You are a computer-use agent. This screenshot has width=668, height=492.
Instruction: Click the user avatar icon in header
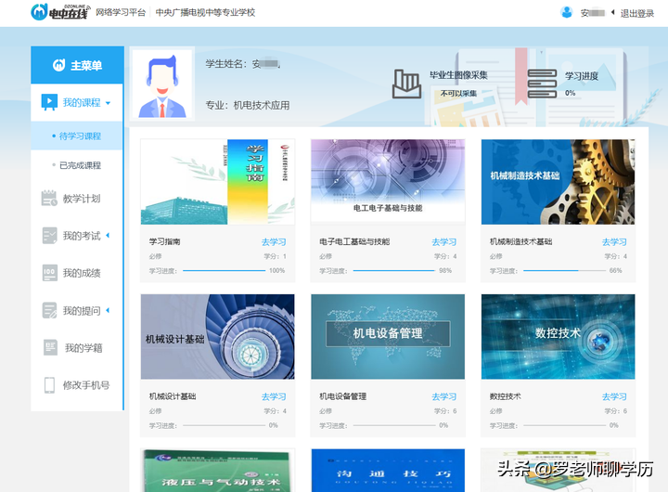click(x=567, y=12)
